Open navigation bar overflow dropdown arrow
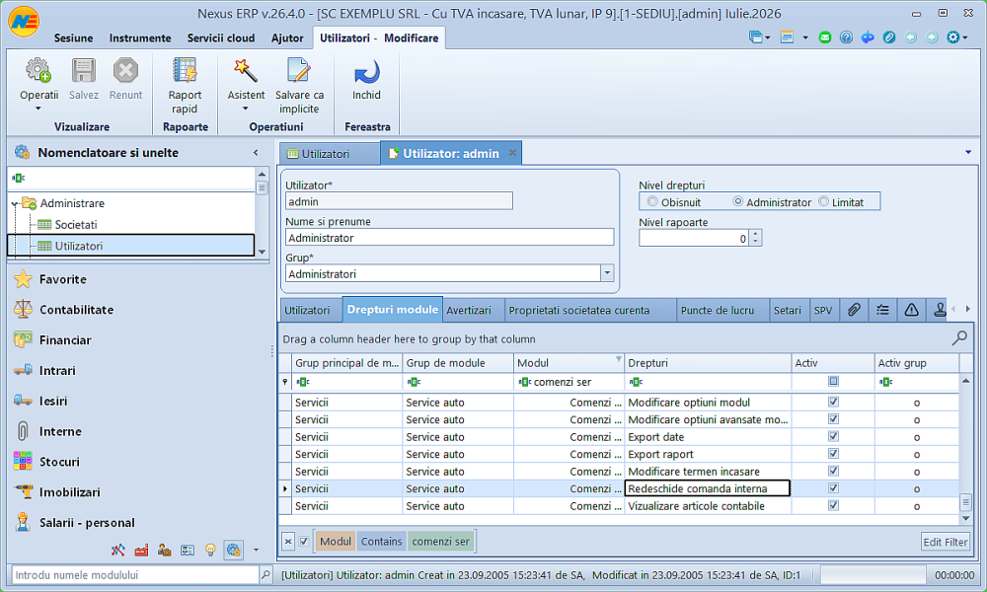Viewport: 987px width, 592px height. [257, 550]
